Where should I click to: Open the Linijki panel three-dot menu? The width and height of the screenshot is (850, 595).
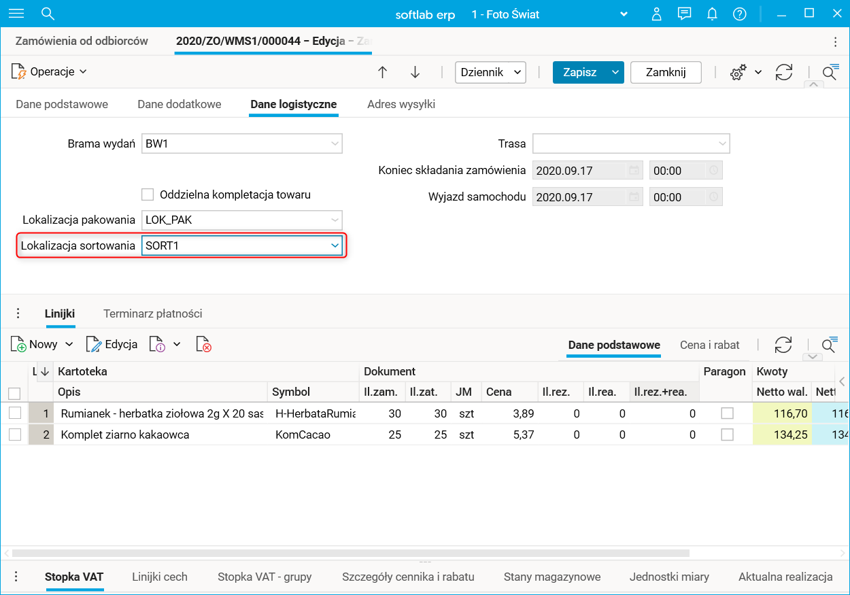click(x=18, y=313)
